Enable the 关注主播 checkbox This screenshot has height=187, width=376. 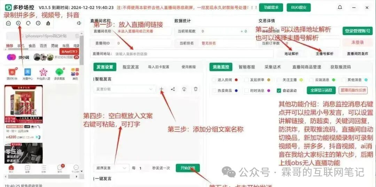279,80
